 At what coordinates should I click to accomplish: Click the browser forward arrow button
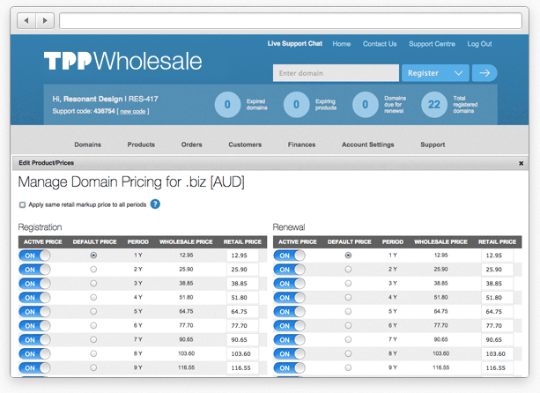(x=45, y=20)
